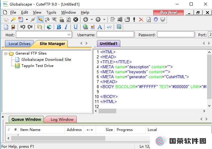Click the Password input field

click(176, 34)
